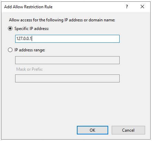Click the words 'domain name:' in the instruction
The width and height of the screenshot is (152, 141).
coord(102,20)
